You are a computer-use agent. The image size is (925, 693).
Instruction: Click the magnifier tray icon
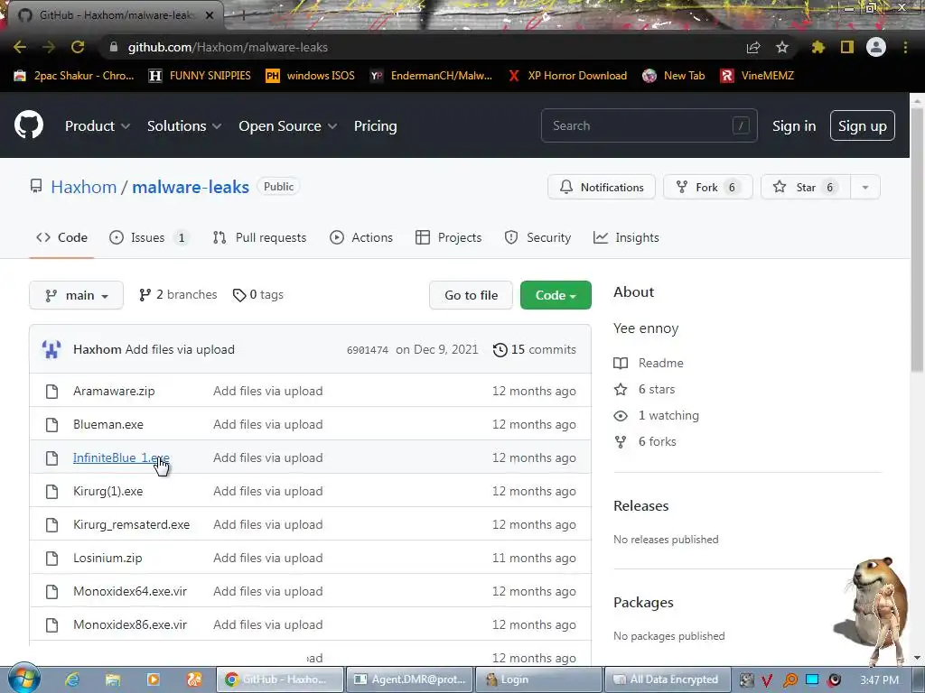tap(790, 680)
